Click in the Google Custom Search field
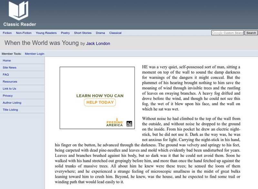 (x=227, y=33)
